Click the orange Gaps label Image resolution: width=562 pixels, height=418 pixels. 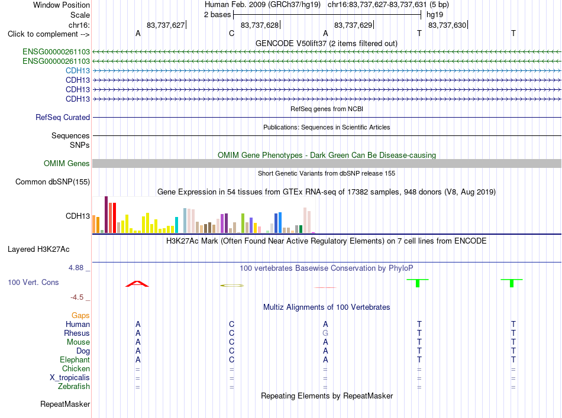click(x=80, y=315)
